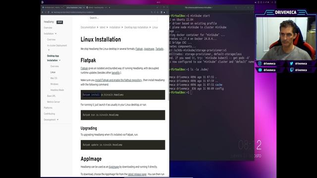Switch to the Linux Installation tab
317x178 pixels.
click(x=74, y=7)
